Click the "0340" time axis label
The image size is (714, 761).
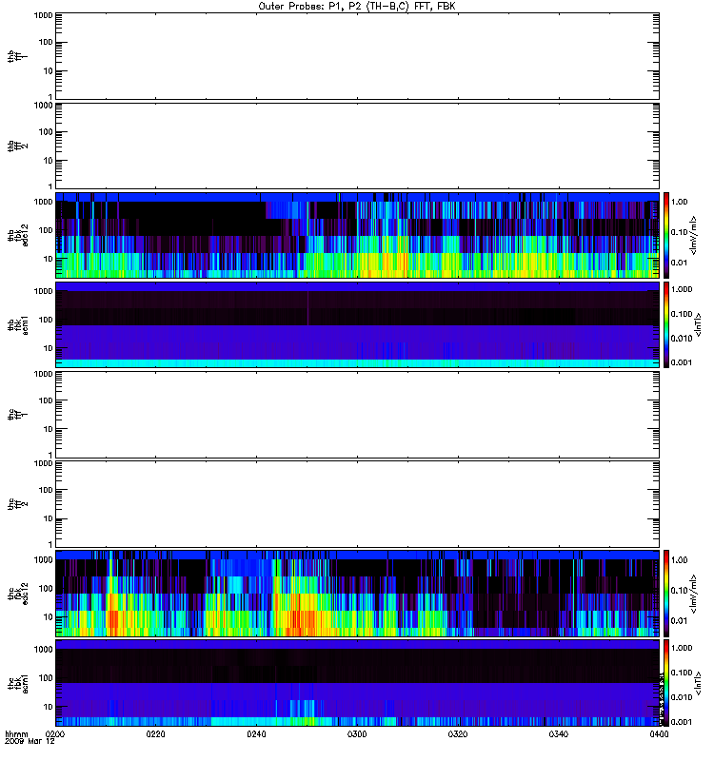559,734
